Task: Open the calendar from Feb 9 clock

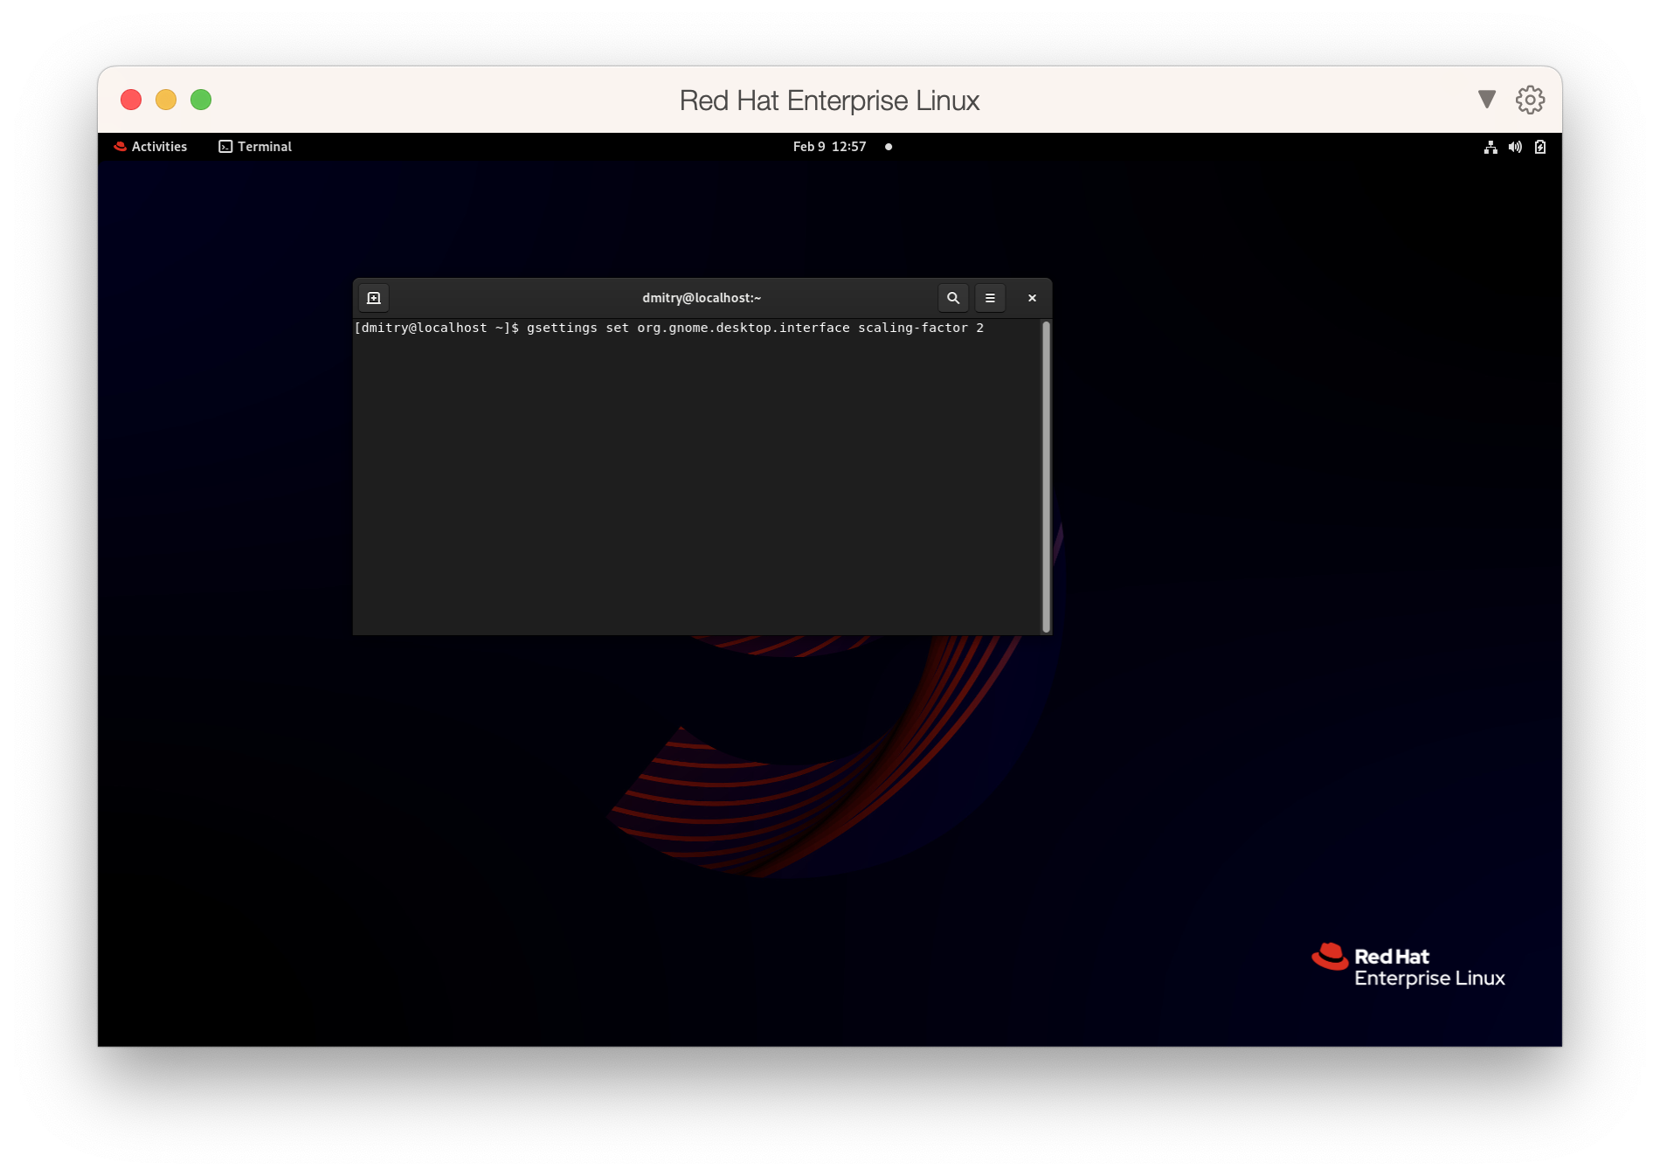Action: pos(829,147)
